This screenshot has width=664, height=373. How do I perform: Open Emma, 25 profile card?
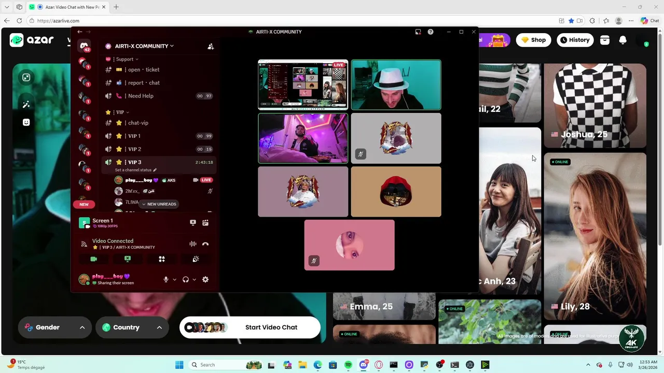pos(384,306)
